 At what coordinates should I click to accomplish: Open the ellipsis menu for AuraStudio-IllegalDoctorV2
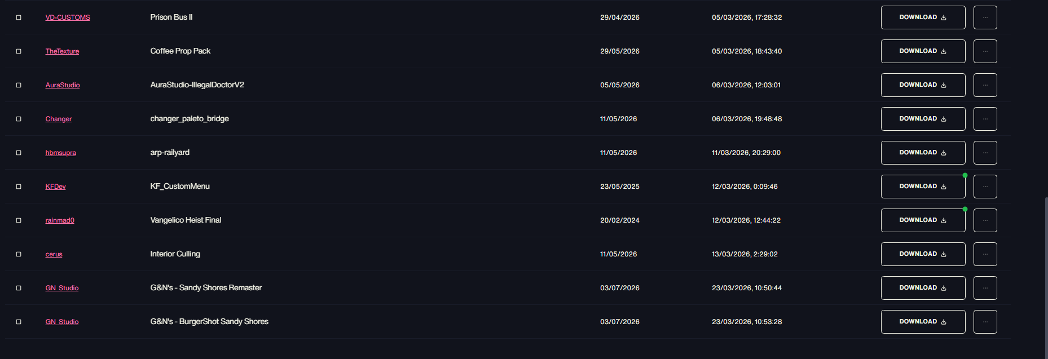coord(985,85)
